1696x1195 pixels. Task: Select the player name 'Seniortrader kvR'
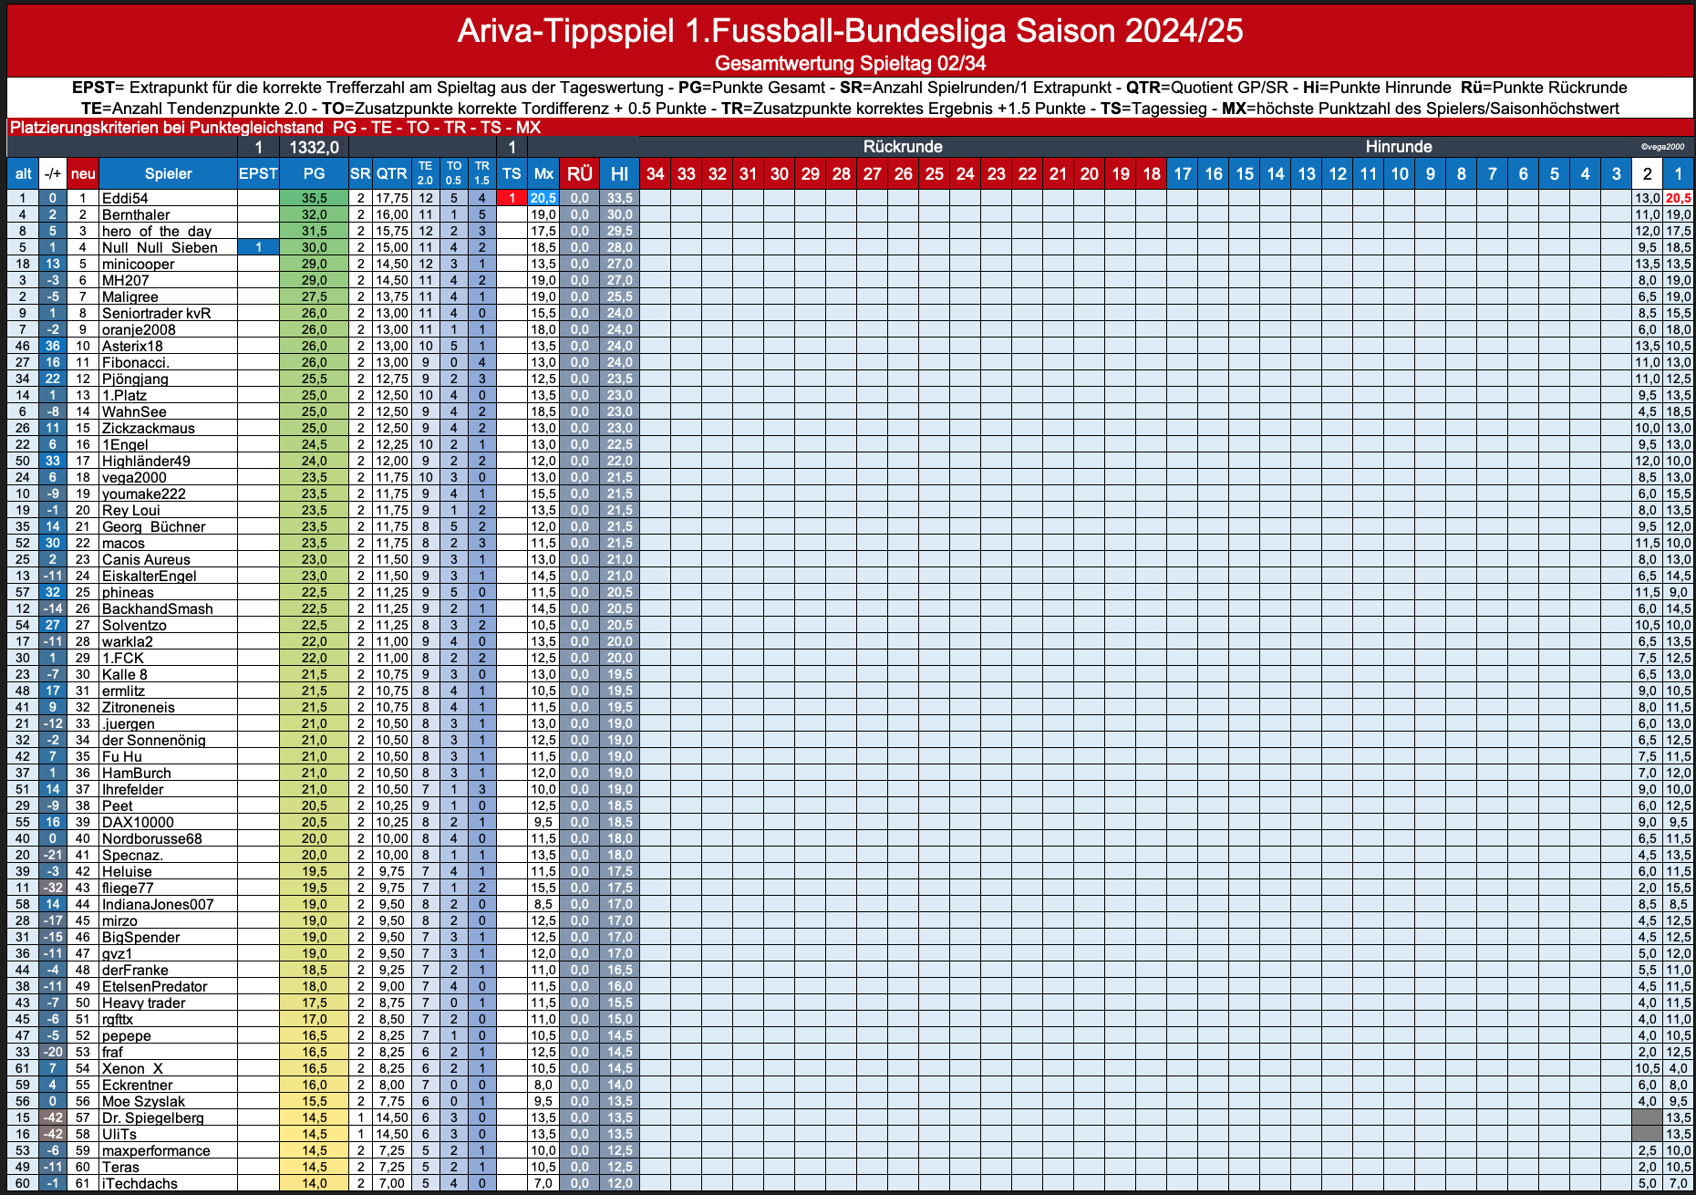point(156,313)
